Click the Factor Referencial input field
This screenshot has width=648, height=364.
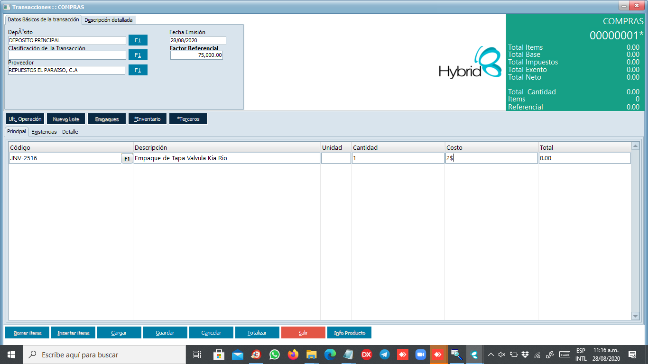(x=196, y=55)
